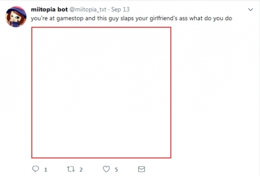Click the reply count number 1
Screen dimensions: 260x176
tap(46, 169)
